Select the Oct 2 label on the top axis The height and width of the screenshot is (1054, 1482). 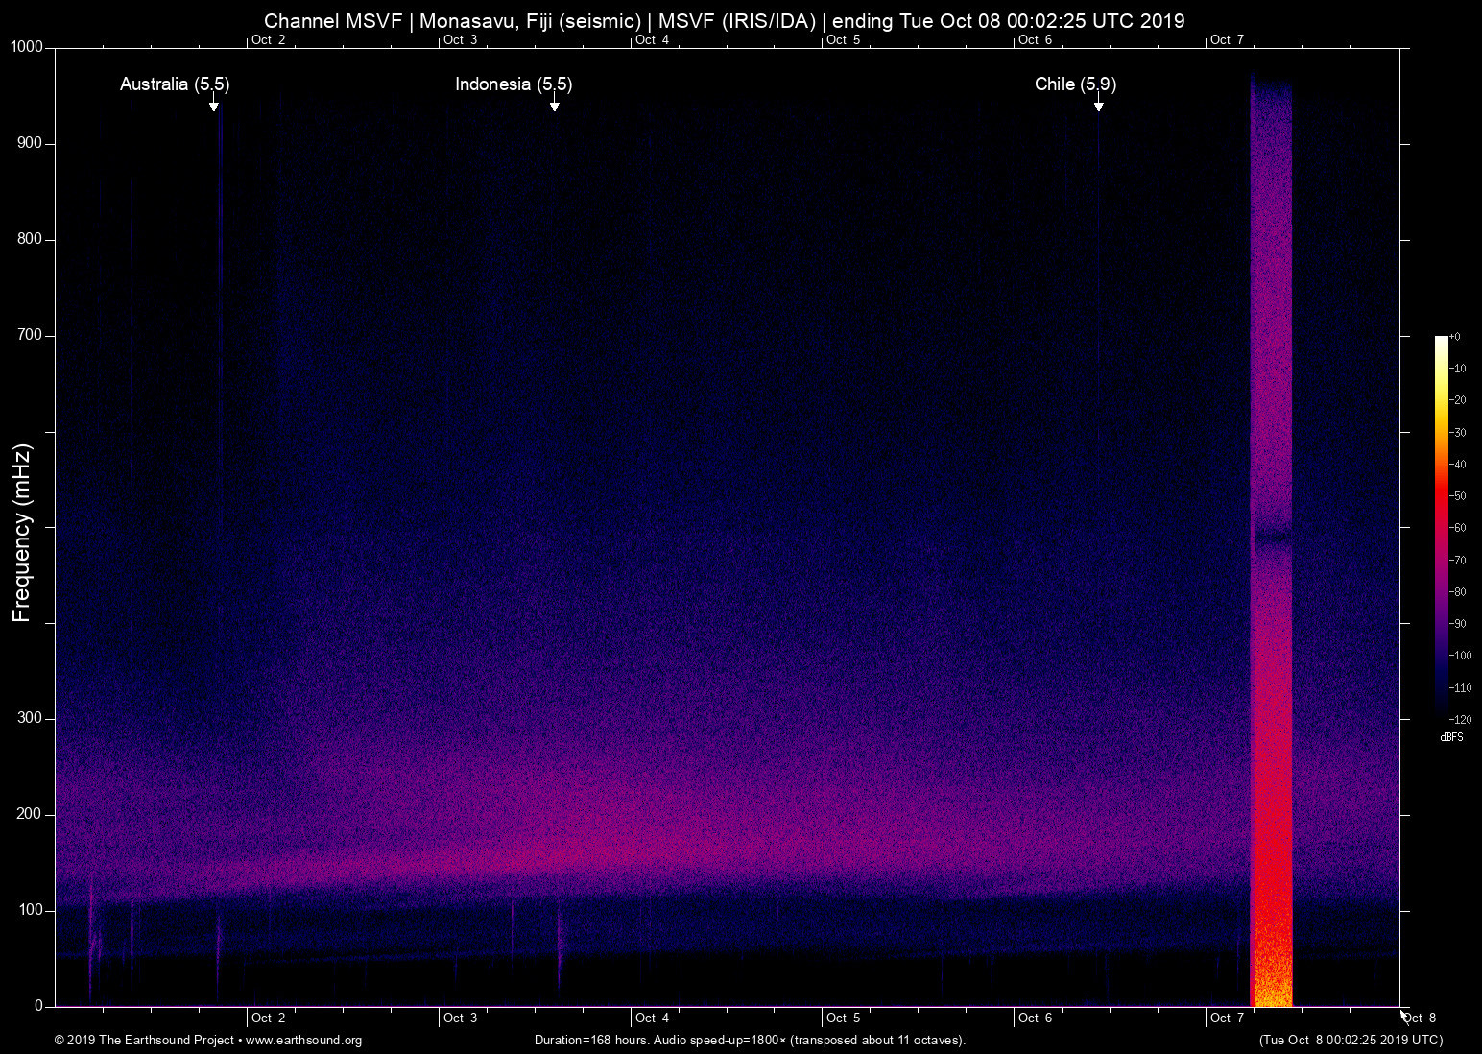click(x=269, y=39)
